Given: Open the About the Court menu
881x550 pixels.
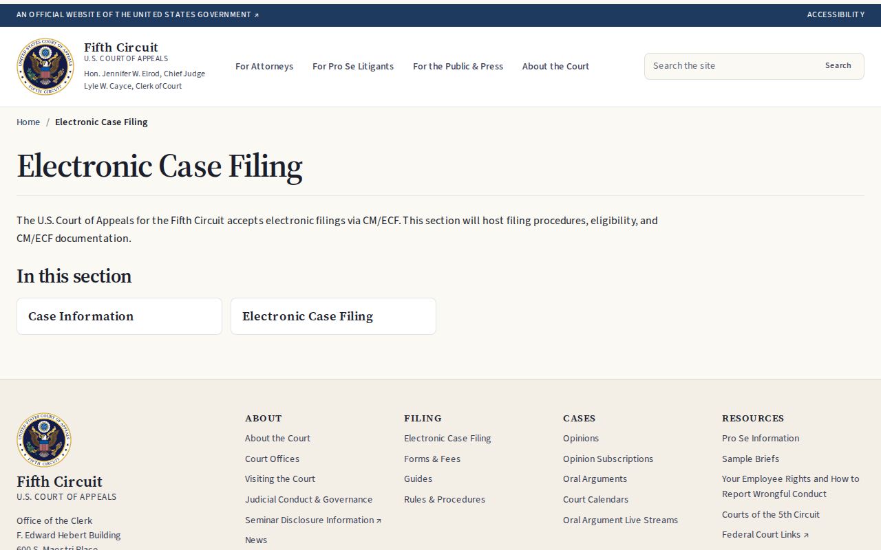Looking at the screenshot, I should click(x=555, y=66).
